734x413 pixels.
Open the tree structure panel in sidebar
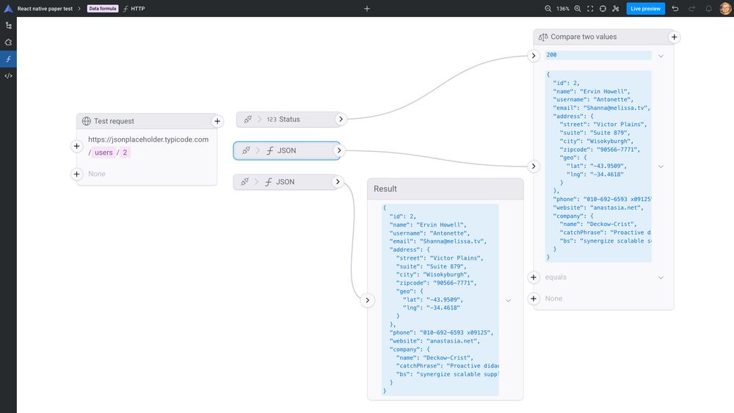8,26
